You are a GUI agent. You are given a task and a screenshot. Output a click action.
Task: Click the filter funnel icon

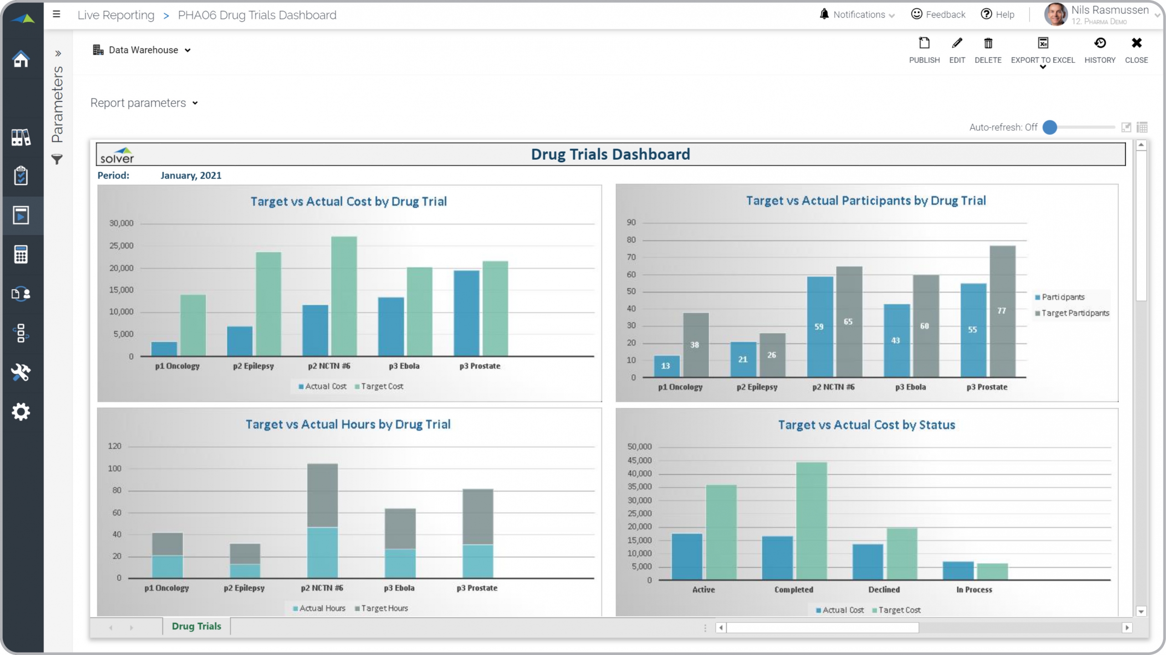[57, 160]
